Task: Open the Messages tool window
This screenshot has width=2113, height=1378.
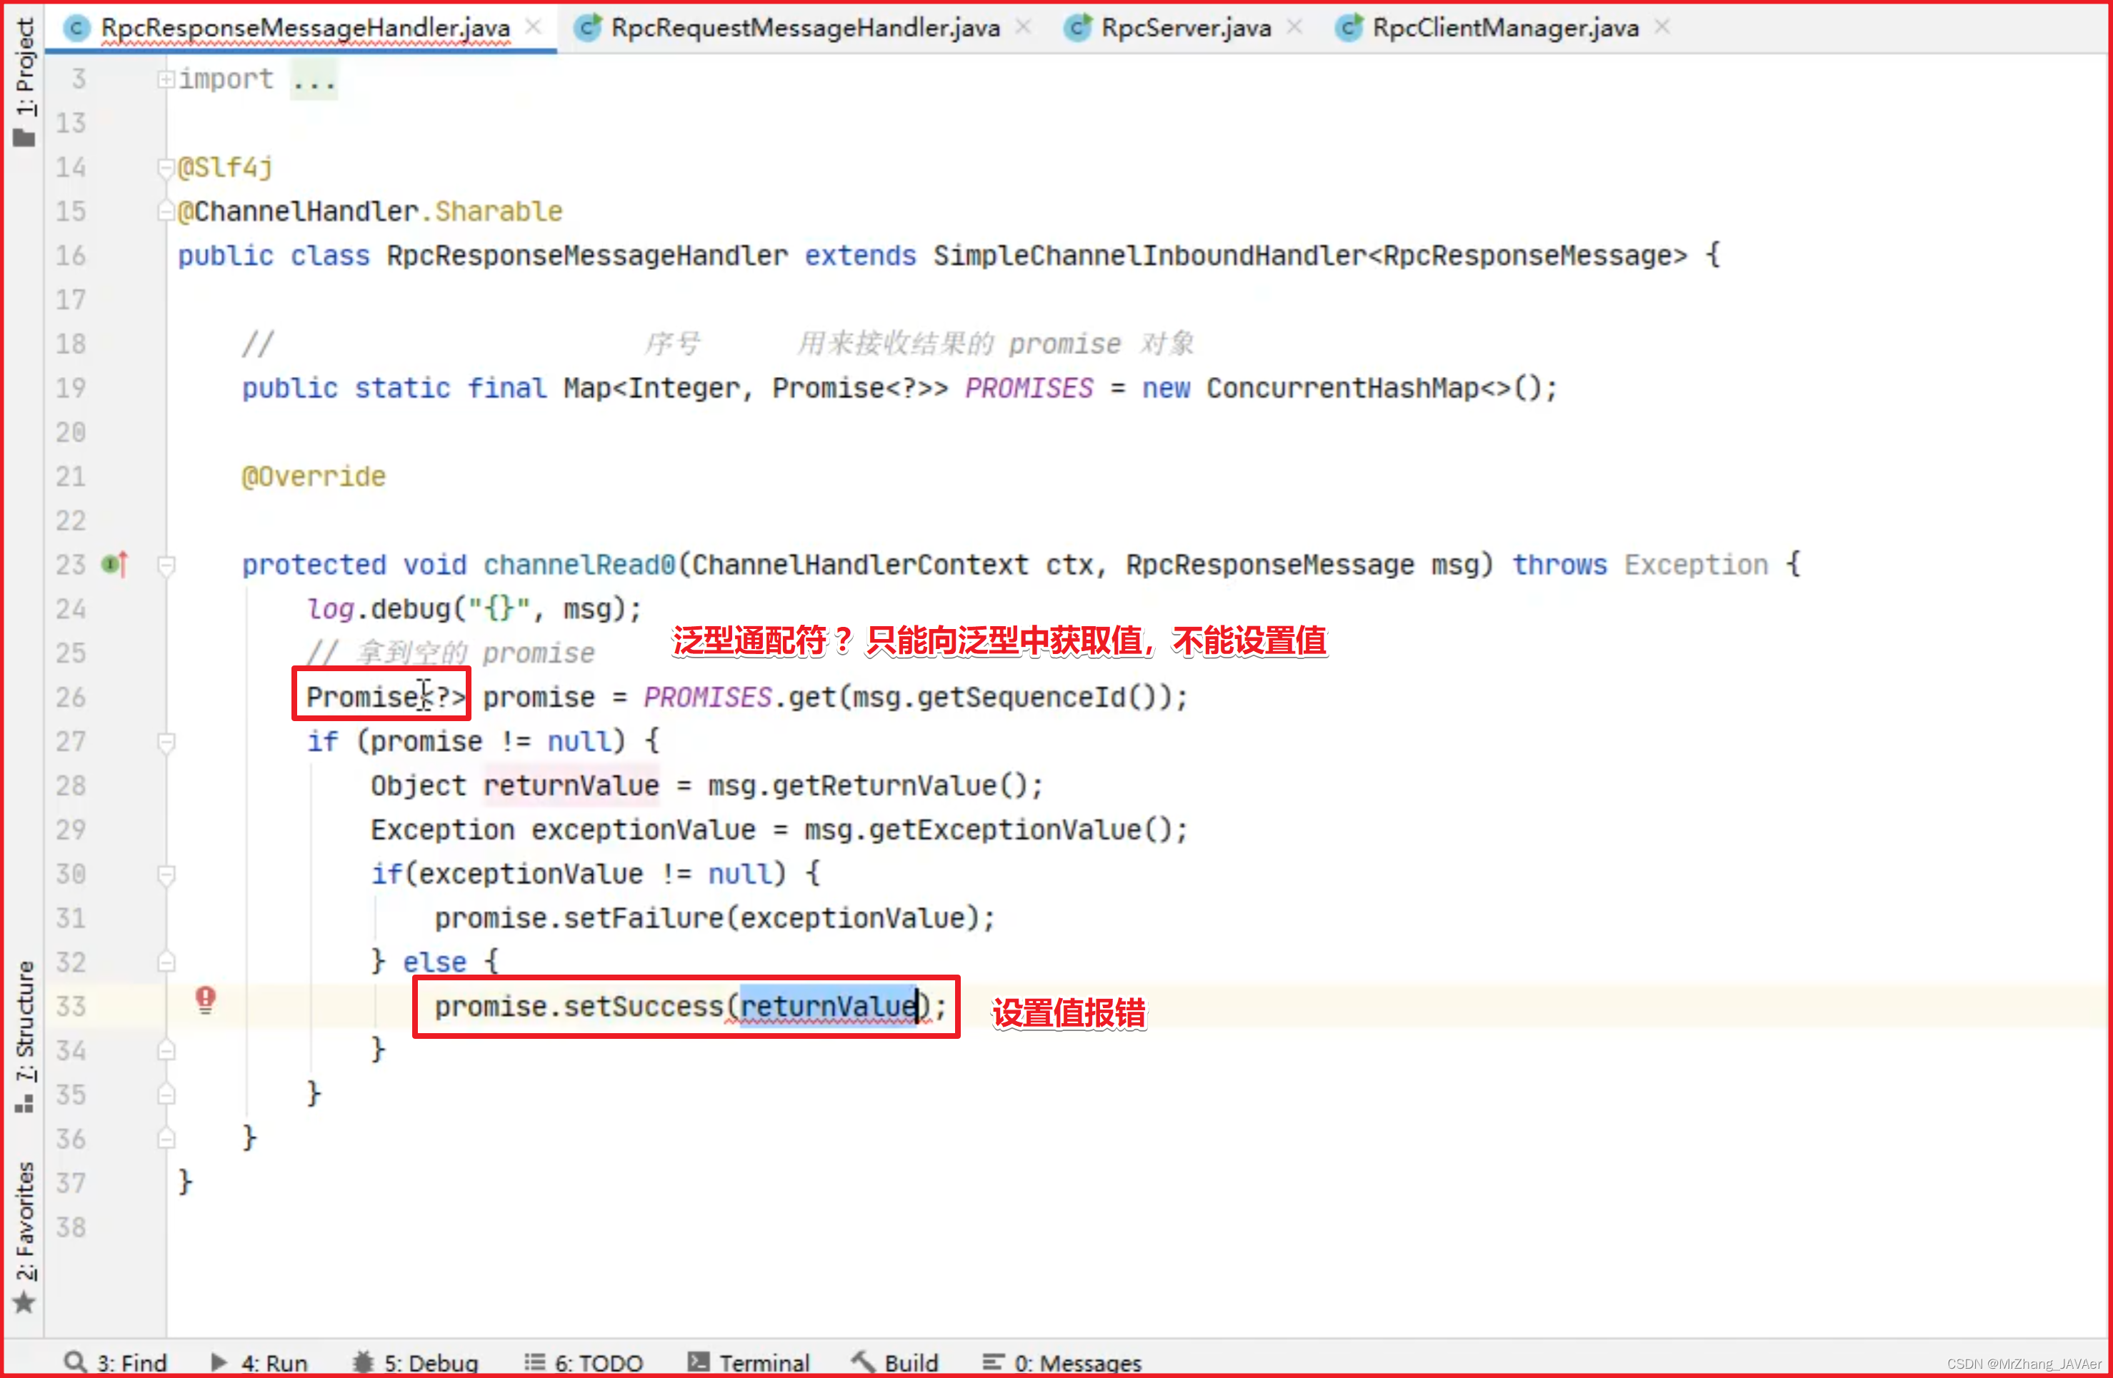Action: [x=1062, y=1362]
